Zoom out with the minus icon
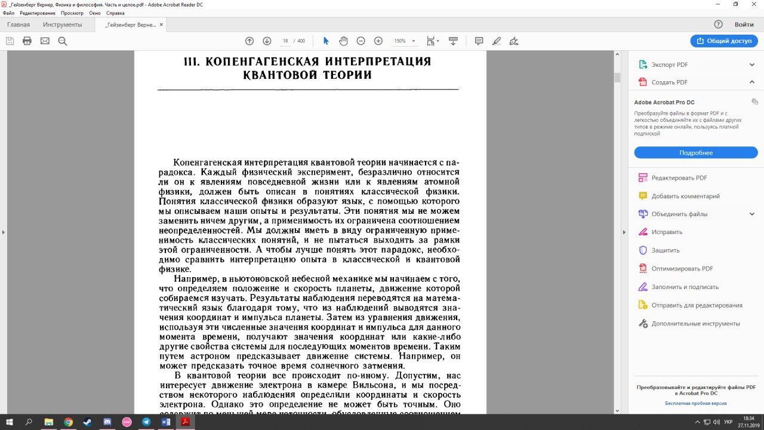 point(361,41)
